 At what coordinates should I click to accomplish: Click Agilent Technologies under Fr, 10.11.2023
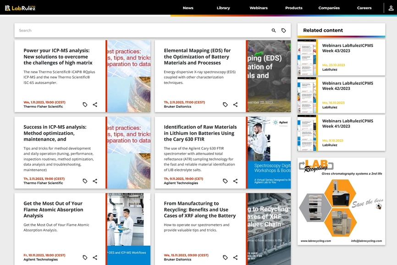pos(40,259)
